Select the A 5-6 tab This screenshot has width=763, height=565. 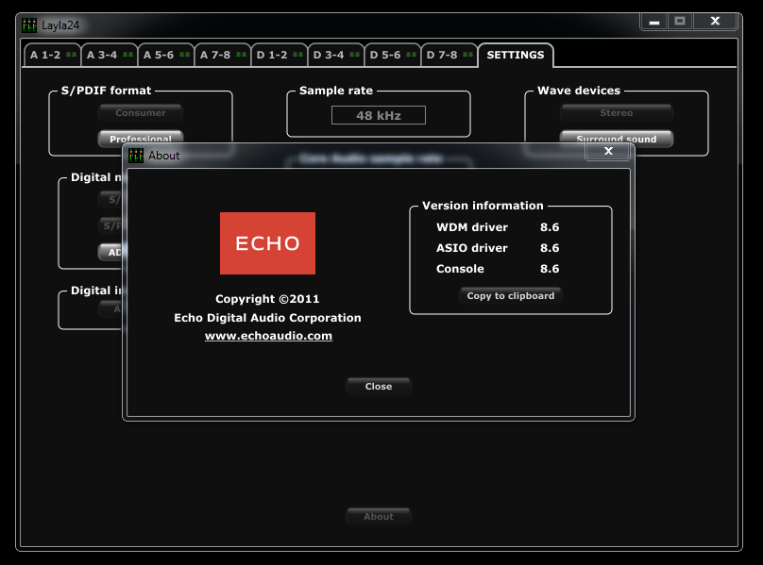166,55
